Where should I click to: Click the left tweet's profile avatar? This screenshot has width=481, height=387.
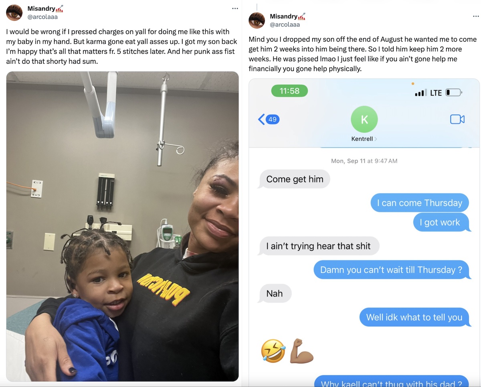click(x=14, y=12)
